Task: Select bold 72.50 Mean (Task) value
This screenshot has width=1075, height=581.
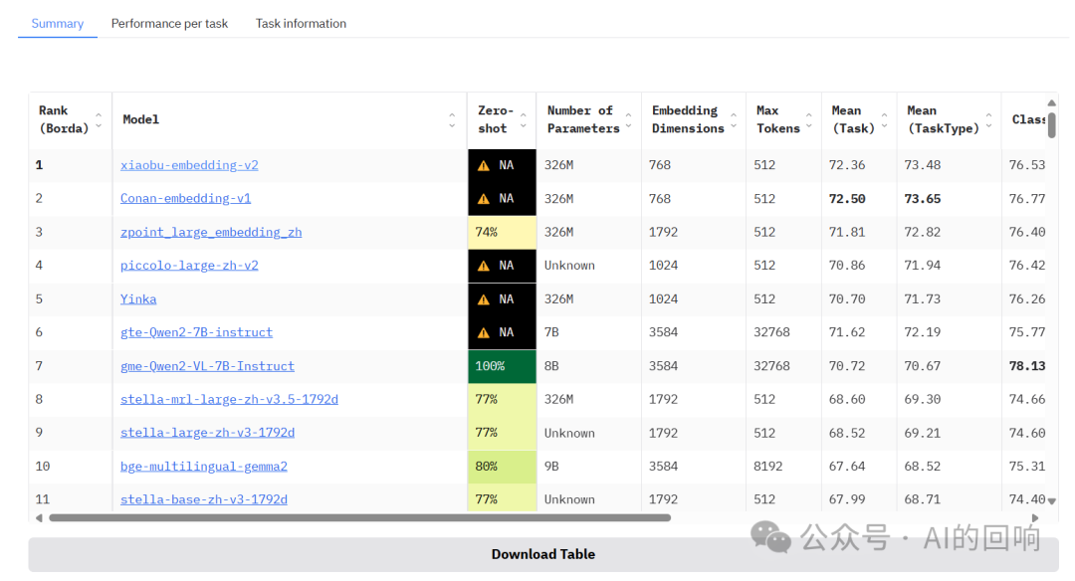Action: pos(847,199)
